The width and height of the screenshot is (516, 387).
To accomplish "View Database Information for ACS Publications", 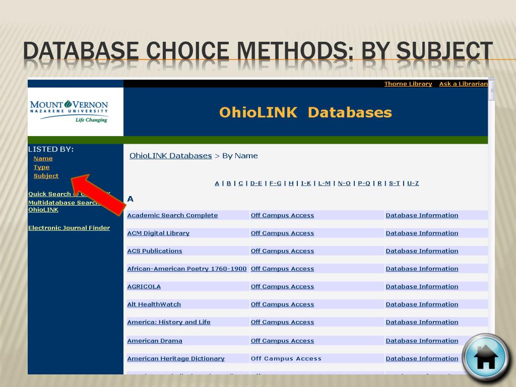I will pos(422,251).
